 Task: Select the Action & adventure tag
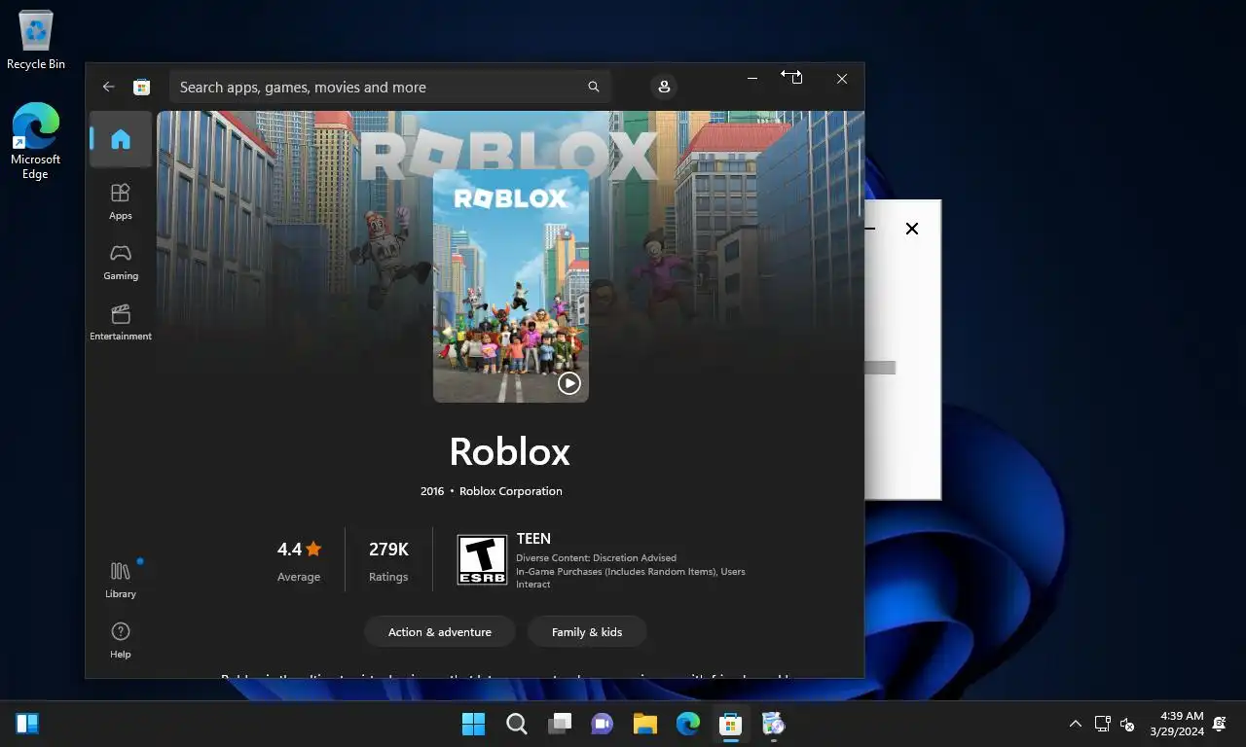[x=440, y=632]
